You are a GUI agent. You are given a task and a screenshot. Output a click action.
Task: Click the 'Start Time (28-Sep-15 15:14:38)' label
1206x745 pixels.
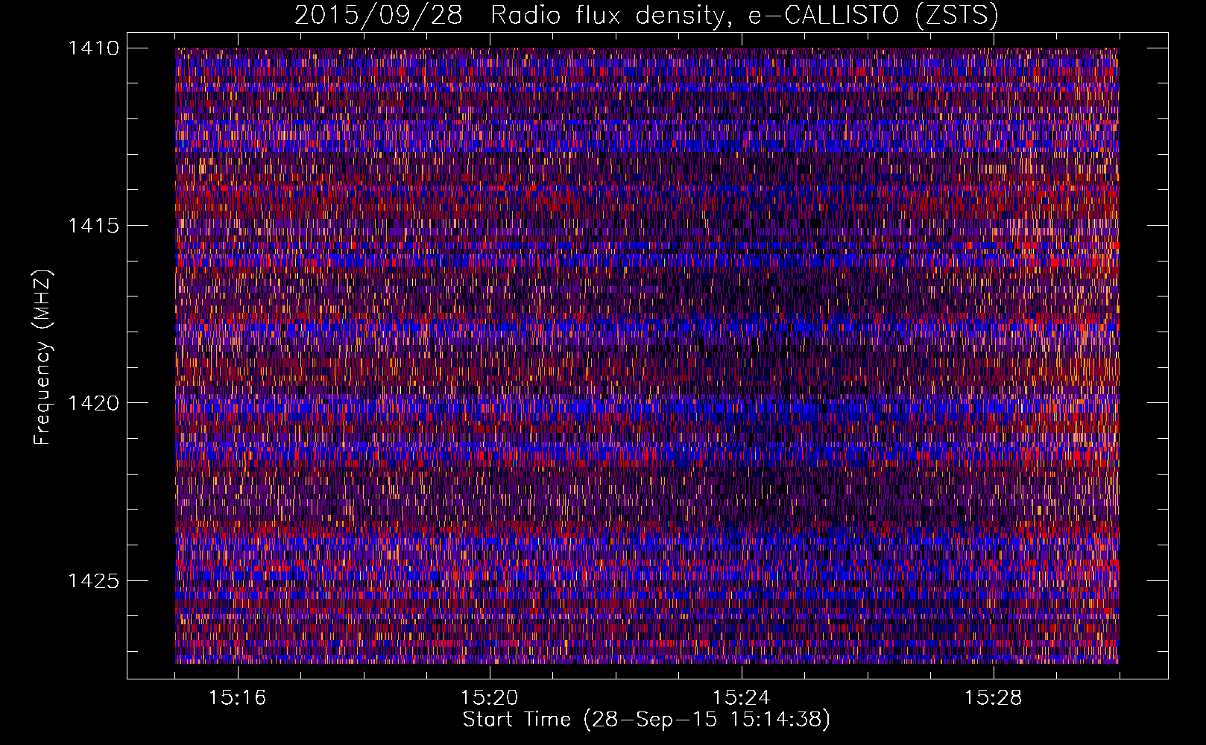click(646, 720)
